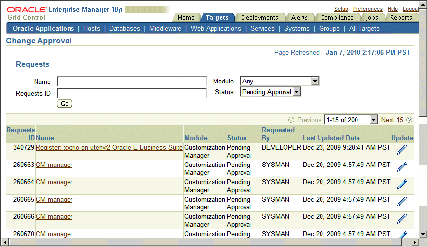Click the Next page arrow icon
This screenshot has width=428, height=247.
click(x=409, y=120)
